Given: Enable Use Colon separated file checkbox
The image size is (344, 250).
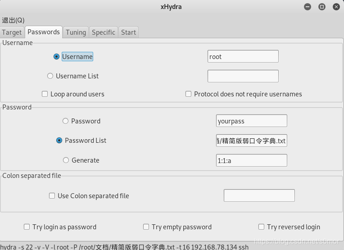Looking at the screenshot, I should (x=52, y=195).
